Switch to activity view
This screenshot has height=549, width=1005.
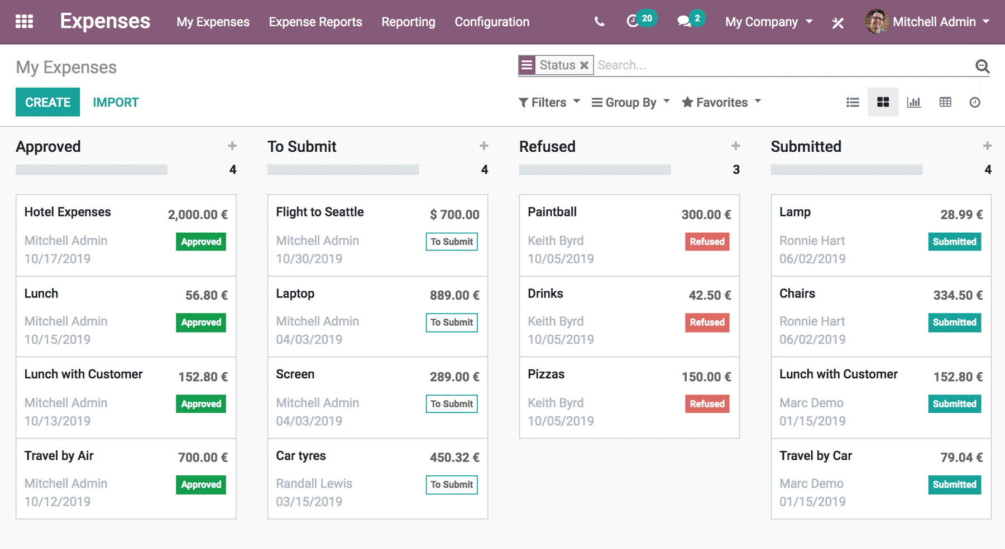(975, 102)
